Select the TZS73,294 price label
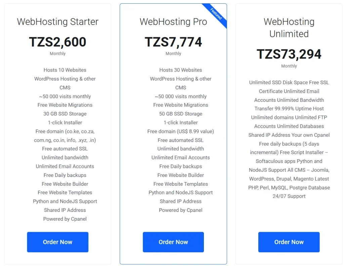 pyautogui.click(x=289, y=54)
